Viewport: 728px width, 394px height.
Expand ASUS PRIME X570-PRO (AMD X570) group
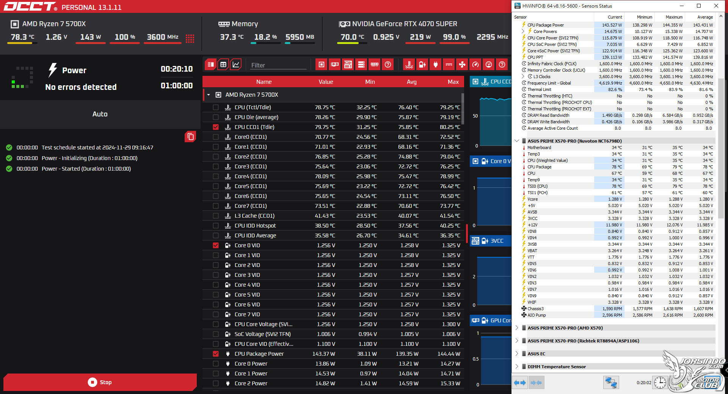point(516,328)
